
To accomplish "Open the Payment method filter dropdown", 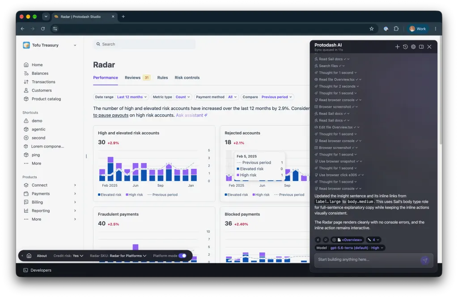I will pyautogui.click(x=216, y=97).
